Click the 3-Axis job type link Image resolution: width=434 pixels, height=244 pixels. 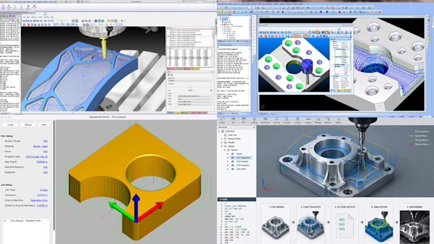tap(44, 190)
